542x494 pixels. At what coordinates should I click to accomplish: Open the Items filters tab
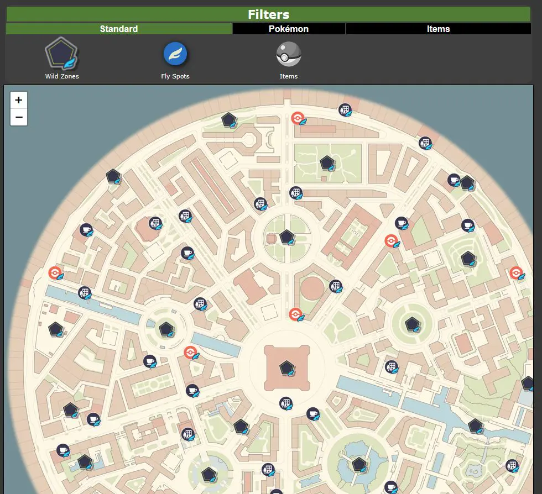438,29
